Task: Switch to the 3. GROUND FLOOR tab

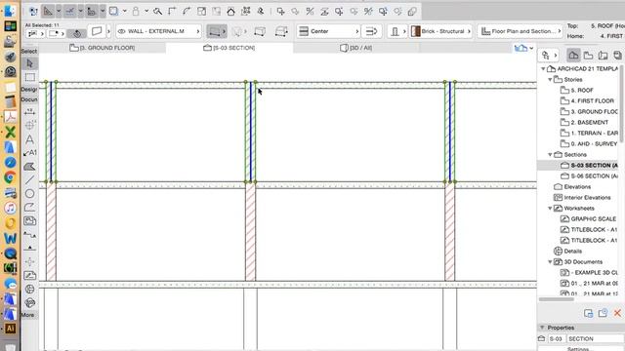Action: (x=102, y=48)
